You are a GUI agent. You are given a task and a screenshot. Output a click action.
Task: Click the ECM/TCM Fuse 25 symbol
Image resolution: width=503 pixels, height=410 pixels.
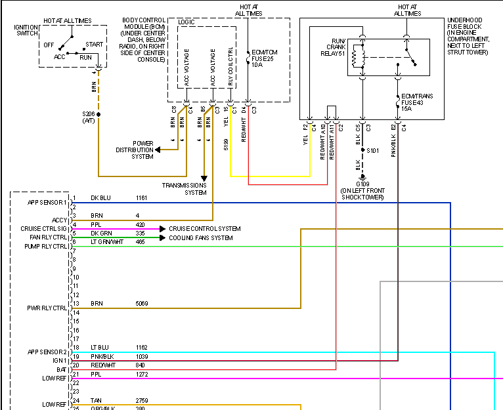click(x=248, y=60)
